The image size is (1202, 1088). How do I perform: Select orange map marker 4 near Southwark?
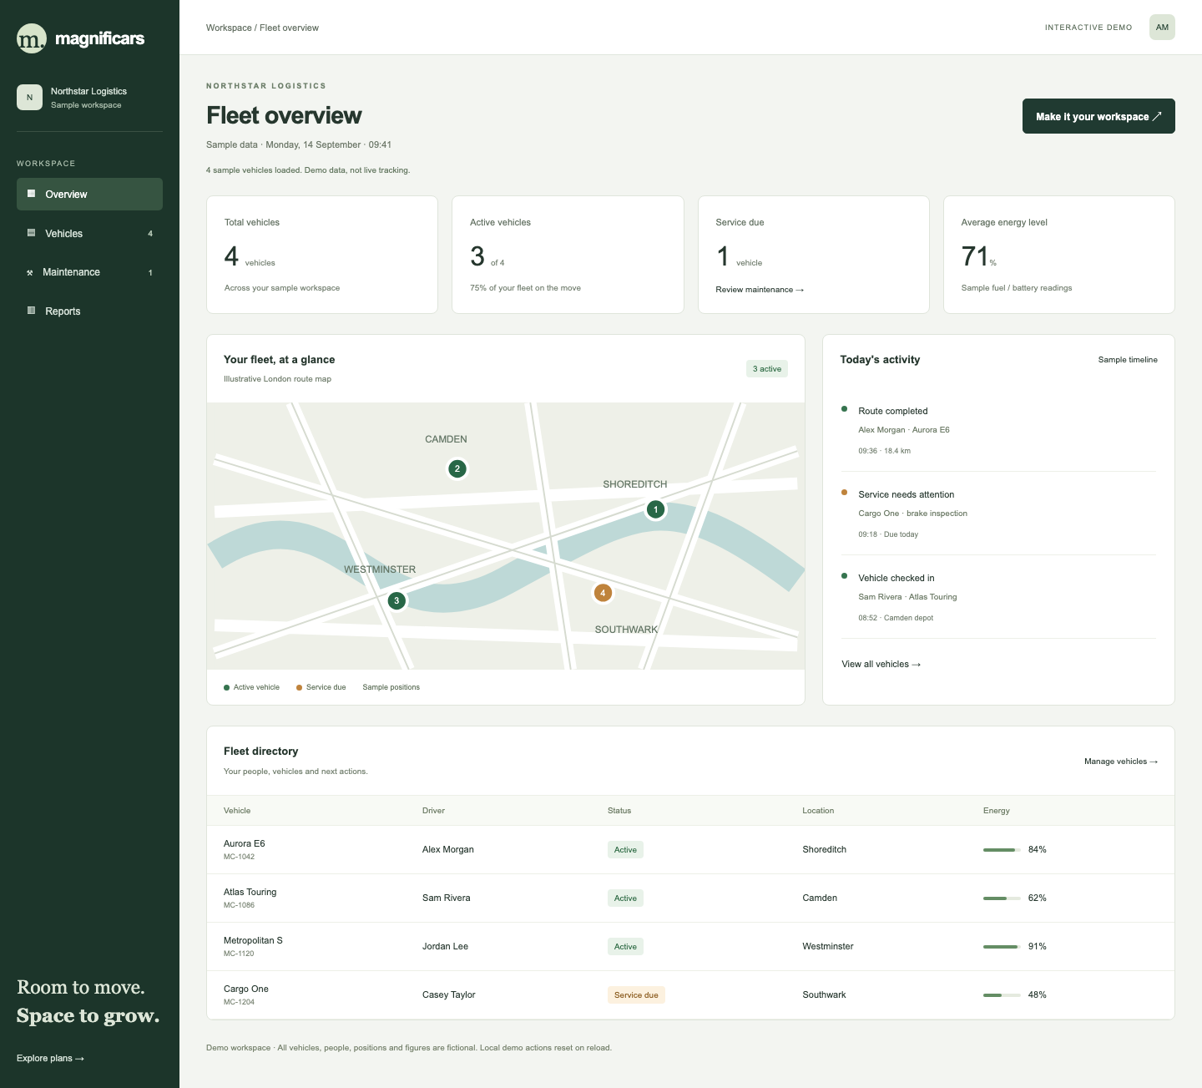pyautogui.click(x=603, y=593)
